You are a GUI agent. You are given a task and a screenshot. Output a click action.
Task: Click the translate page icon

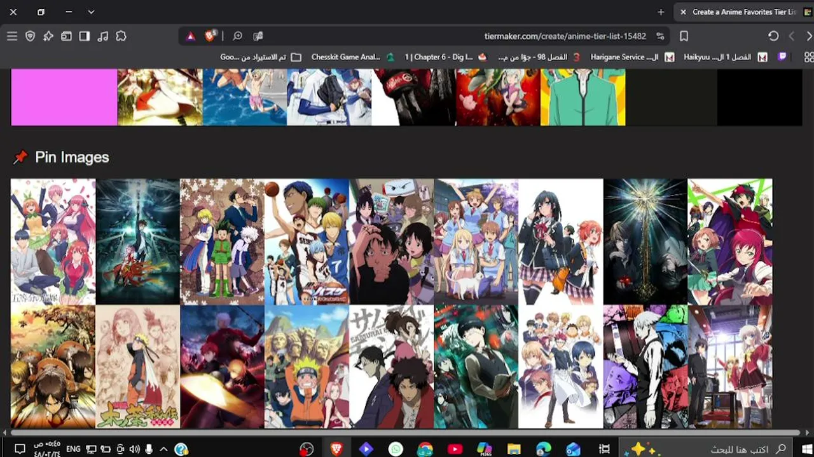258,36
